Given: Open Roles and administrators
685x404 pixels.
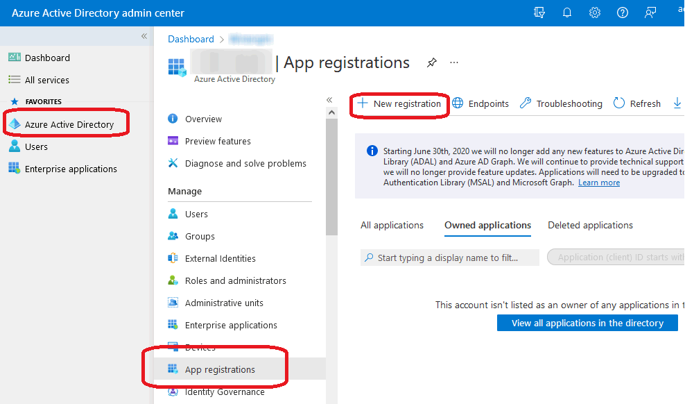Looking at the screenshot, I should tap(236, 280).
